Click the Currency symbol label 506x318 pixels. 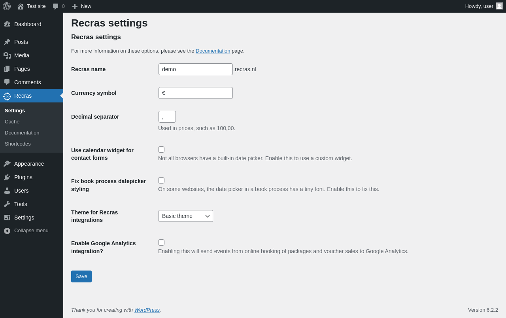(x=94, y=93)
